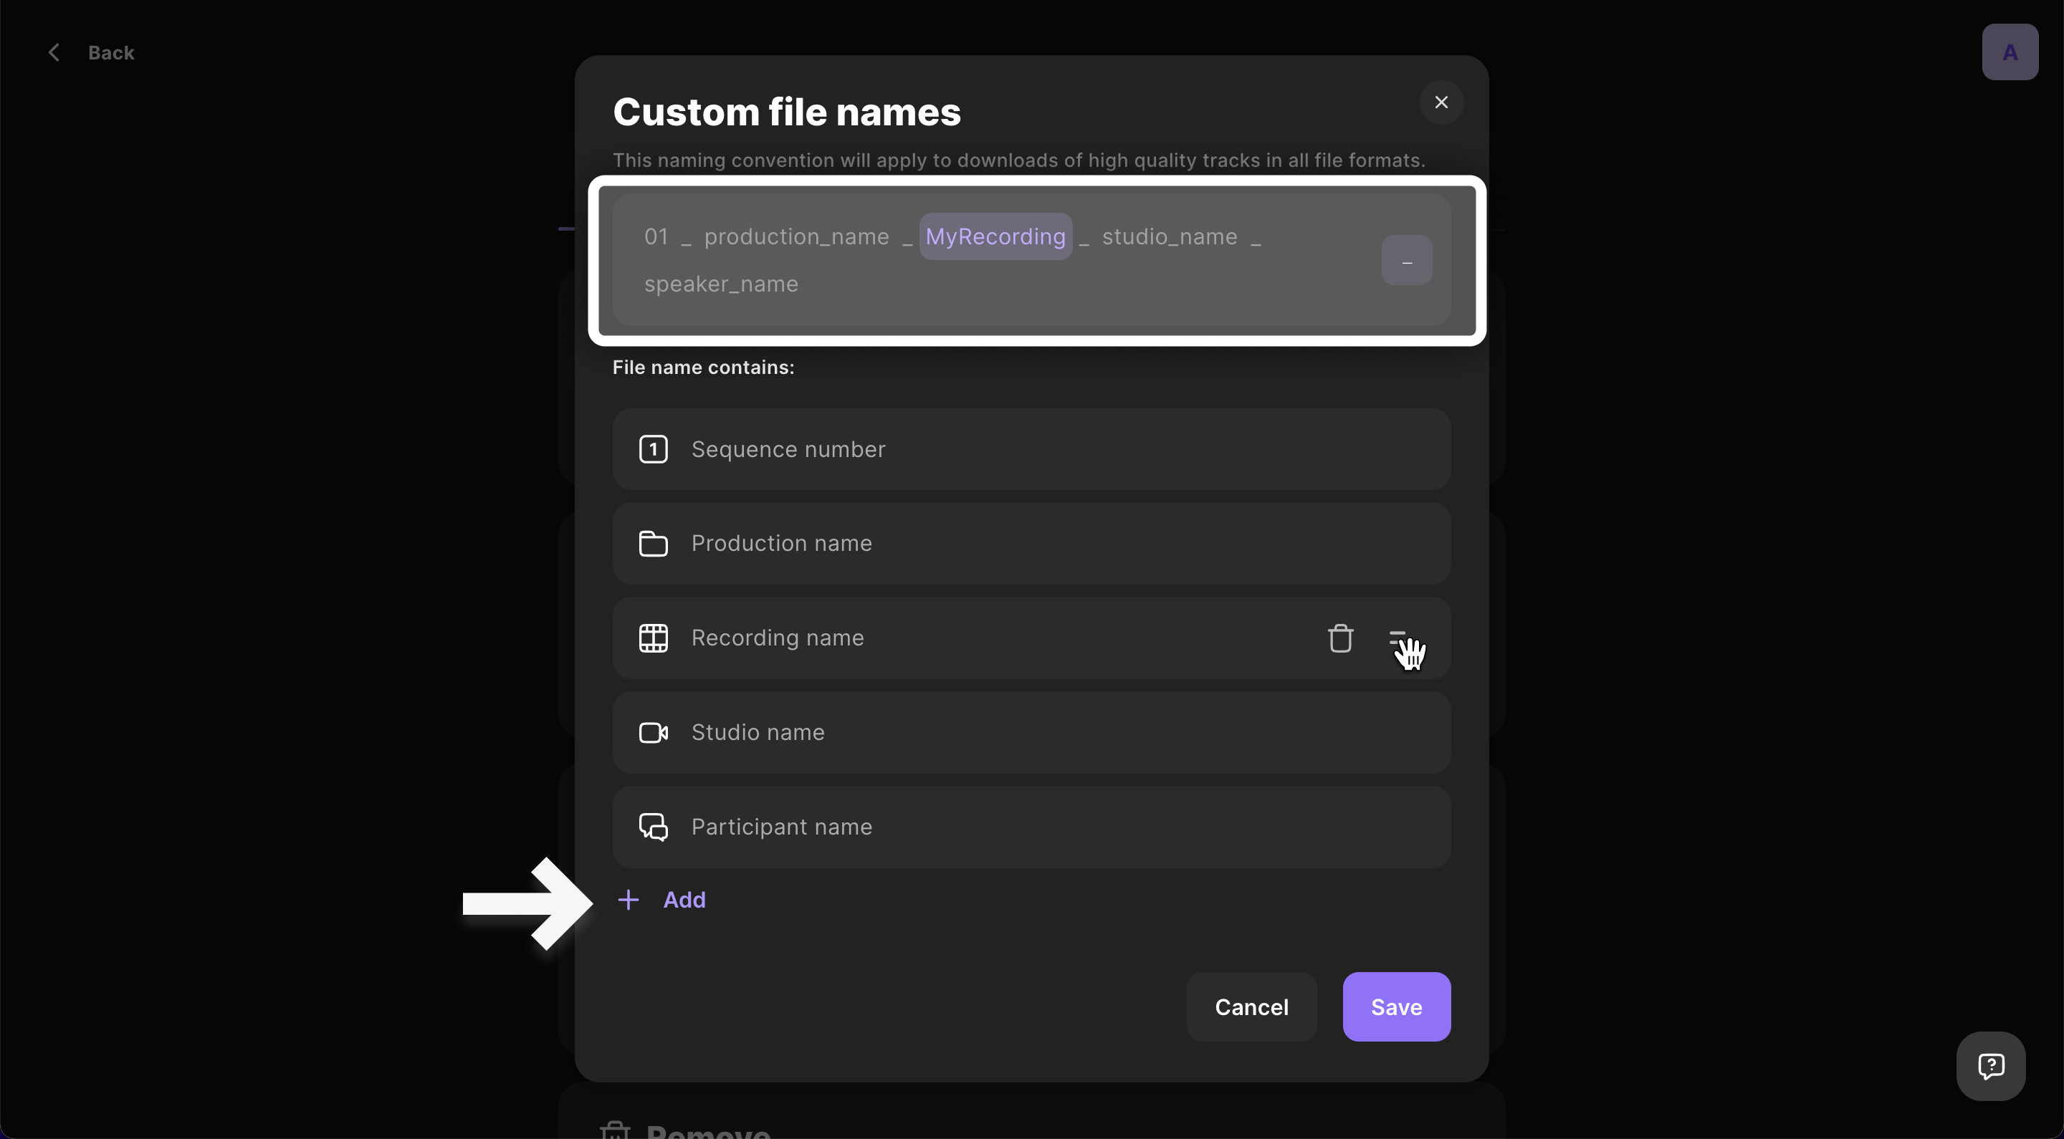Screen dimensions: 2064x1139
Task: Save the custom file names
Action: pos(1396,1007)
